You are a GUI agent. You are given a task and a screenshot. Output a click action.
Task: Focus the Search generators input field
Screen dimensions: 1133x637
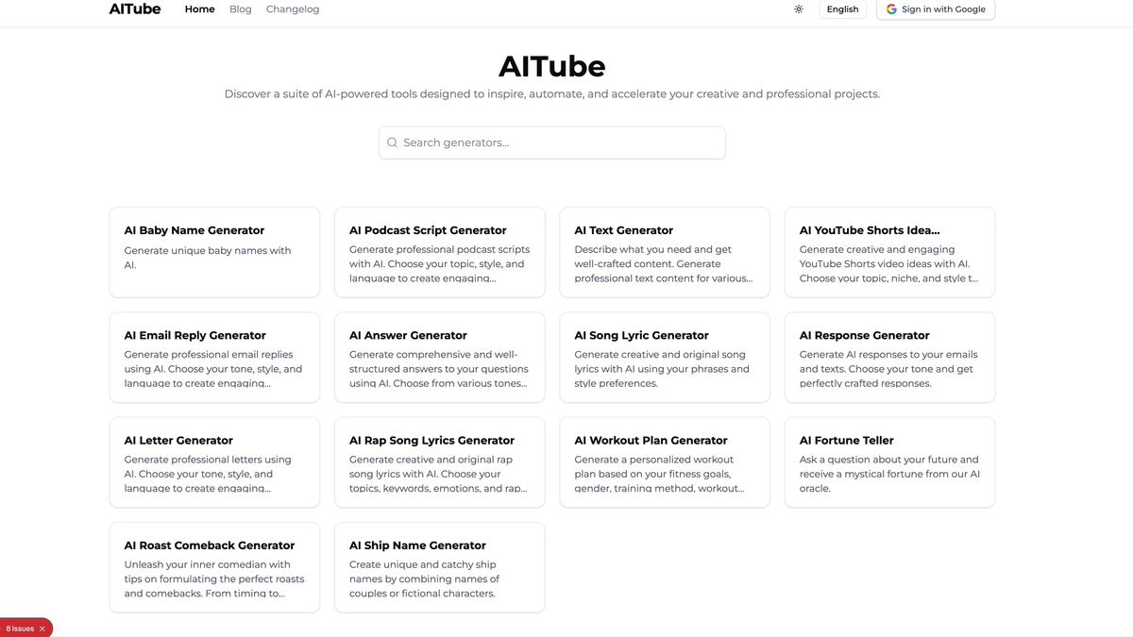[x=552, y=142]
